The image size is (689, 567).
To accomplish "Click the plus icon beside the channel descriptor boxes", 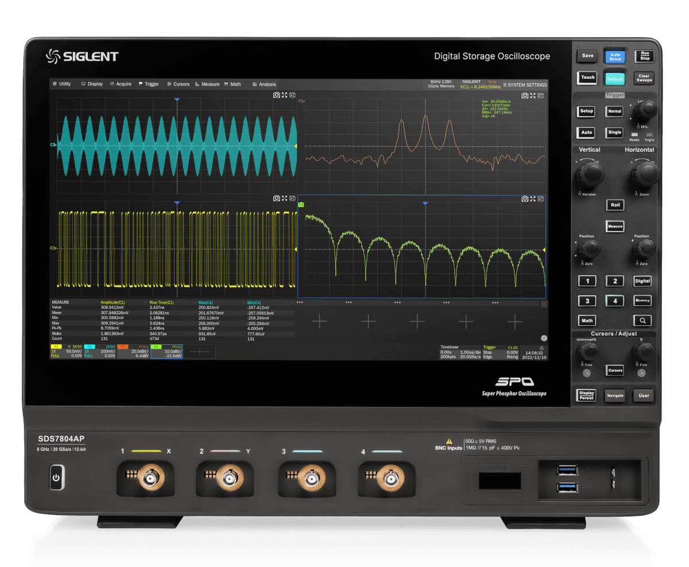I will click(199, 353).
